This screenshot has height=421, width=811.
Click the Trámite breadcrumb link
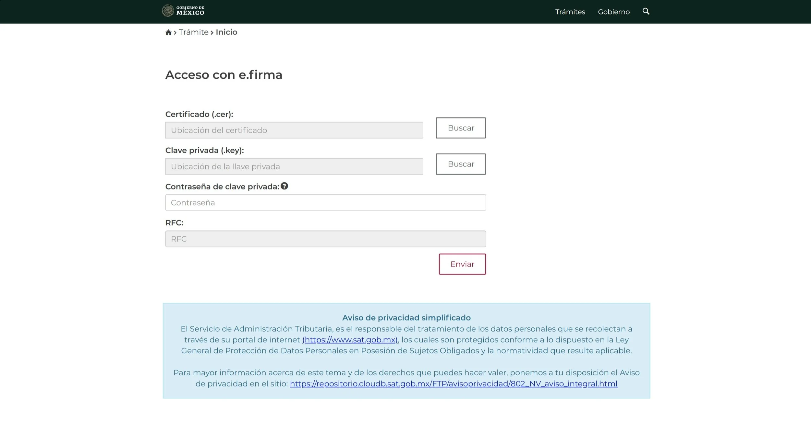(194, 32)
